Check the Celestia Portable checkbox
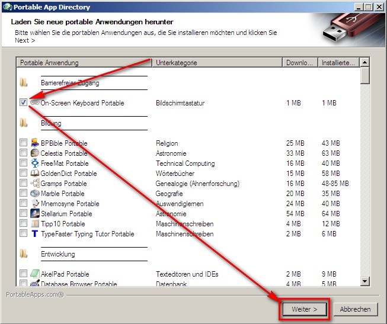The height and width of the screenshot is (324, 387). pyautogui.click(x=24, y=152)
